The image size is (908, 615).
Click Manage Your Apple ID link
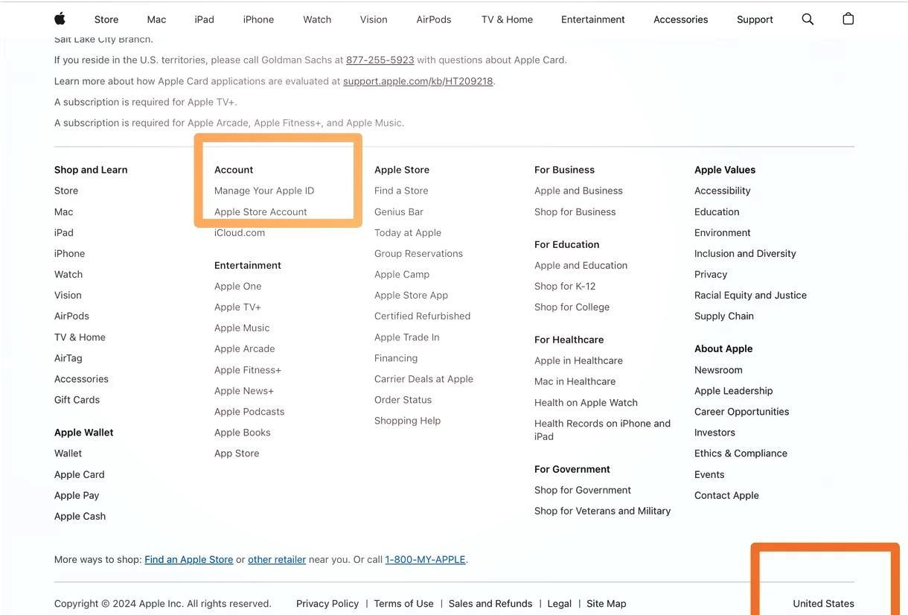264,191
